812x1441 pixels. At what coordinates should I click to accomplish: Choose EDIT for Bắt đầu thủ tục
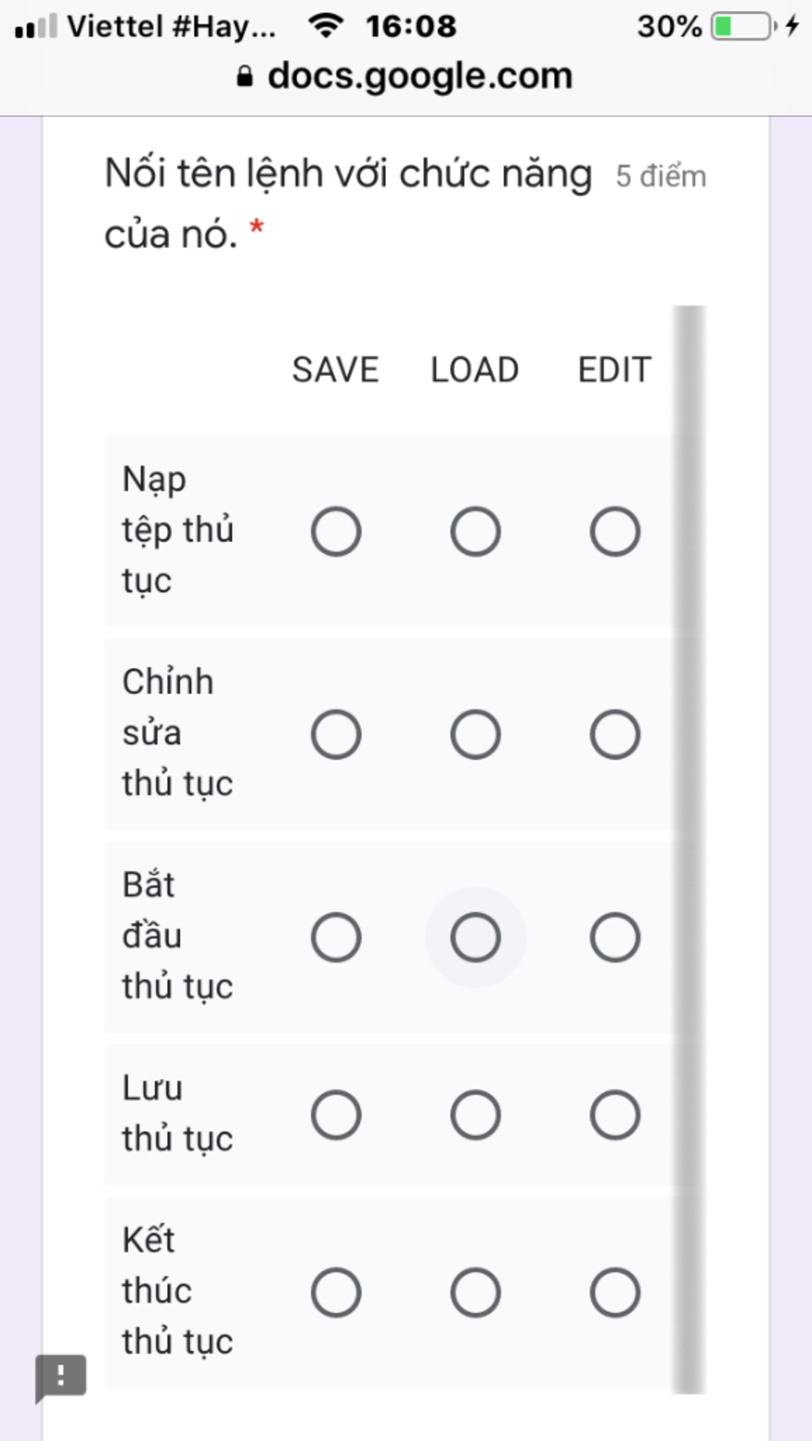[615, 937]
